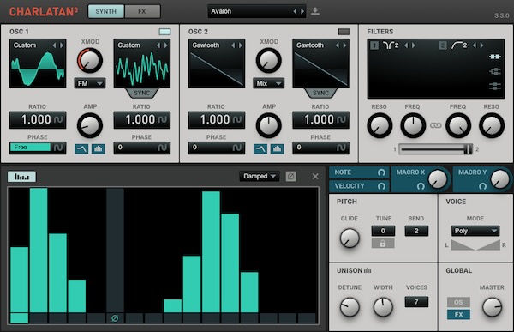The width and height of the screenshot is (514, 332).
Task: Click filter mix slider between 1 and 2
Action: click(436, 149)
